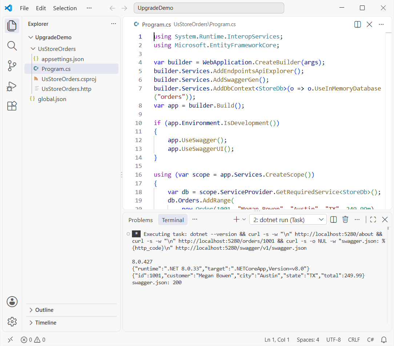Screen dimensions: 394x346
Task: Click the UpgradeDemo command center search box
Action: point(209,8)
